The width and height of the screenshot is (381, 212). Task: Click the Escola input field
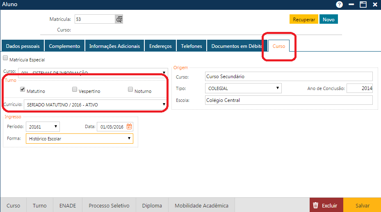(288, 100)
